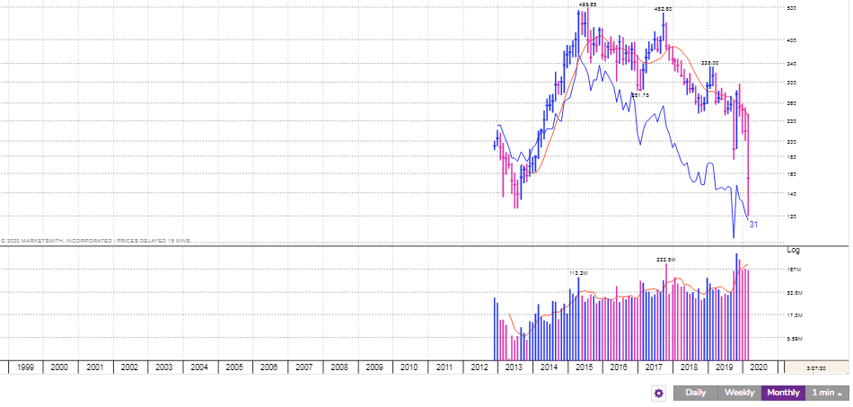853x407 pixels.
Task: Click the blue relative strength value 31
Action: point(753,225)
